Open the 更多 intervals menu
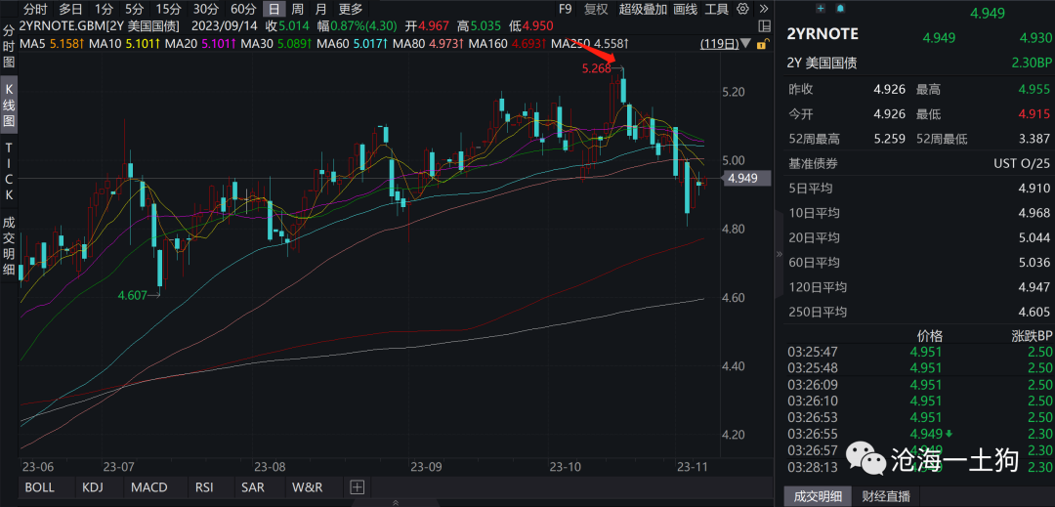The width and height of the screenshot is (1055, 507). coord(351,9)
